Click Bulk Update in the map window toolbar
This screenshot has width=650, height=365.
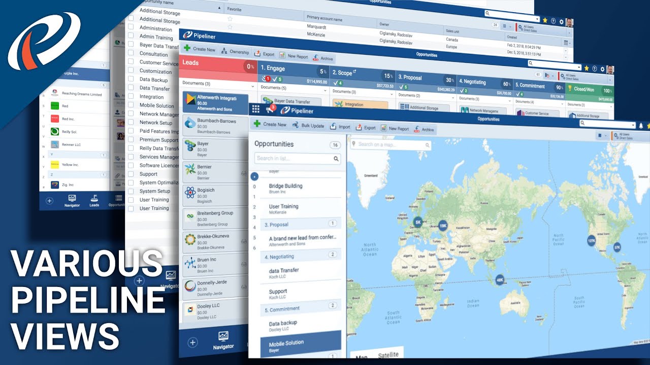308,125
